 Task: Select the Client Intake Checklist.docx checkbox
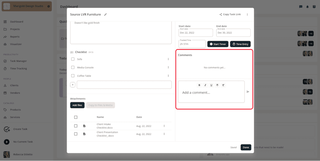[x=76, y=126]
